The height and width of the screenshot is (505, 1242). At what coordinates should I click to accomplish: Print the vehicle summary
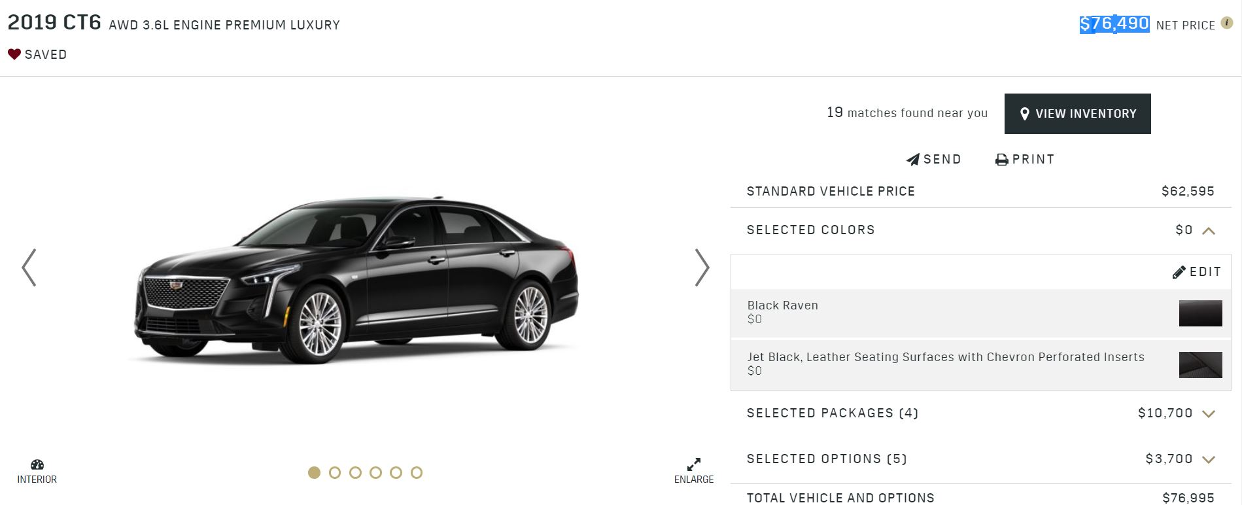tap(1025, 160)
